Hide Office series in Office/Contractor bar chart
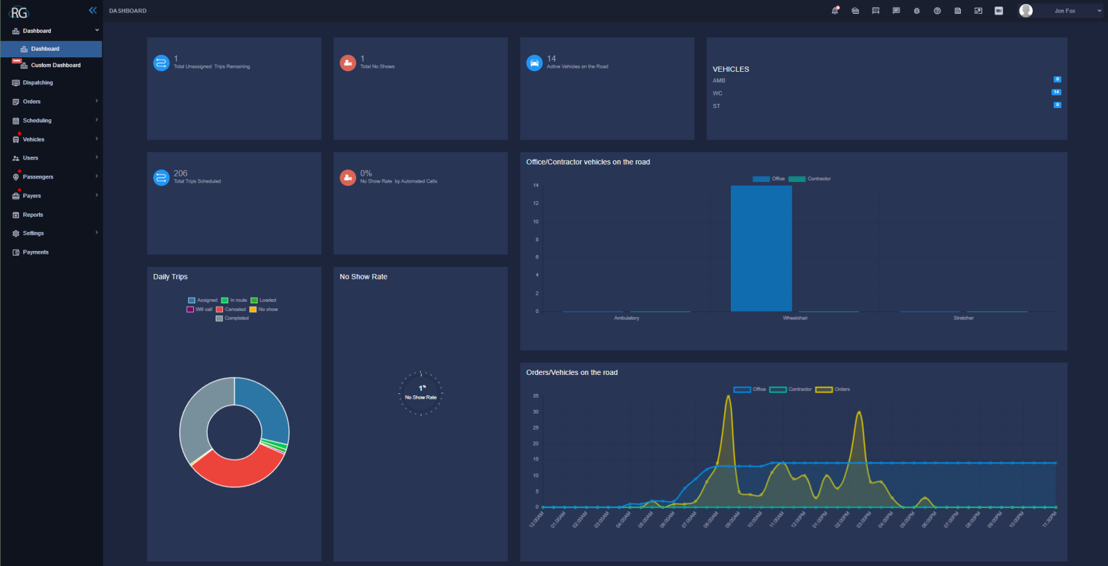 [769, 179]
